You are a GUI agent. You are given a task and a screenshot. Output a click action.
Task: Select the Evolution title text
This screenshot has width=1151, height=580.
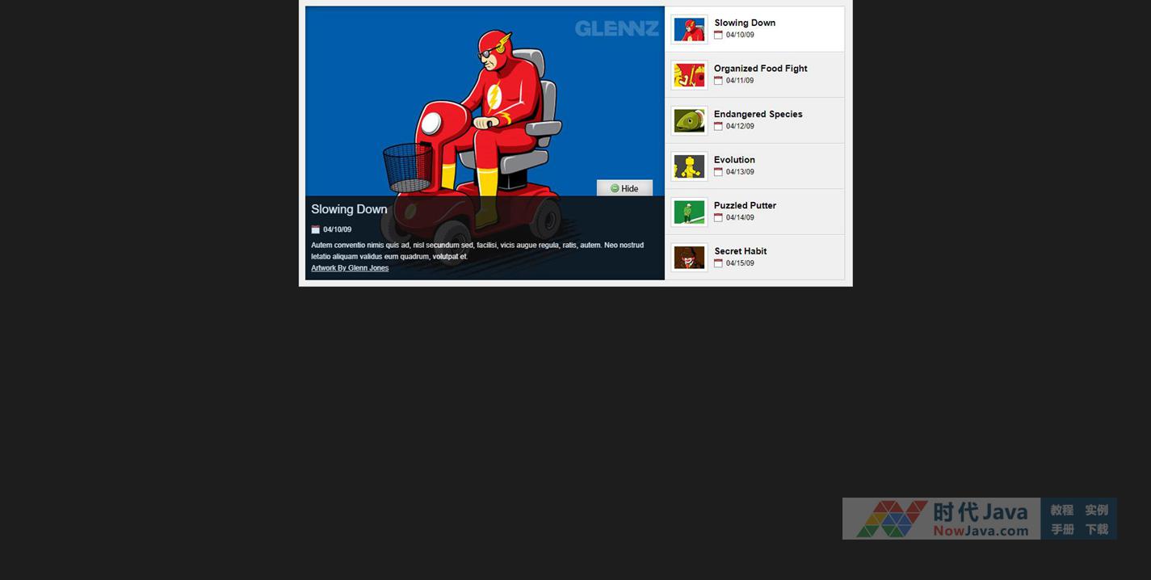[734, 160]
